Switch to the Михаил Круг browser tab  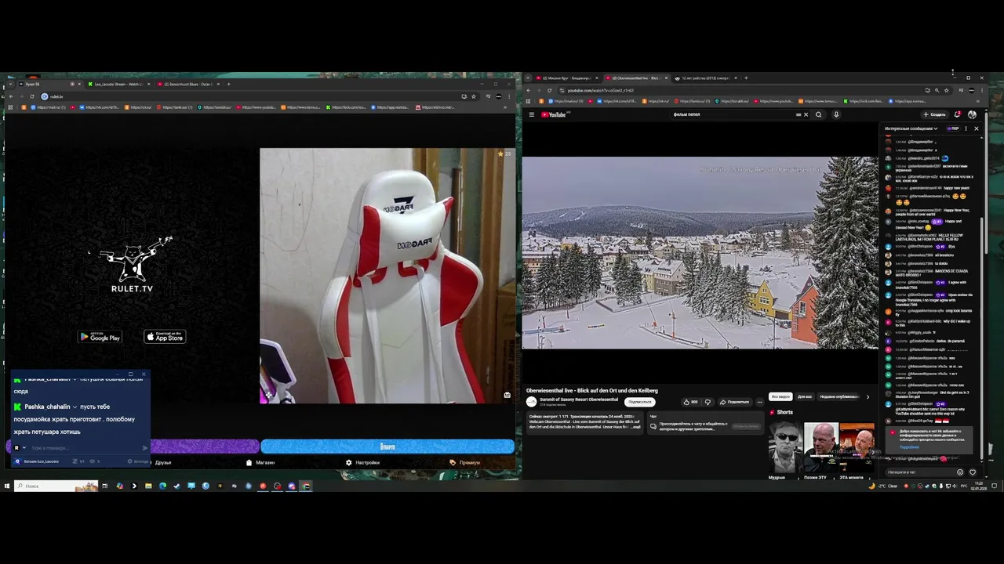tap(566, 78)
